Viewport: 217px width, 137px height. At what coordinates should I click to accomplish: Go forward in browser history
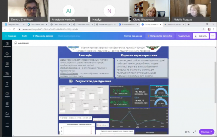9,29
